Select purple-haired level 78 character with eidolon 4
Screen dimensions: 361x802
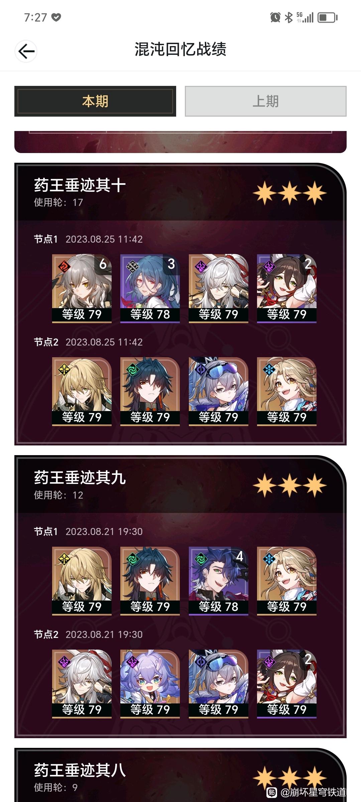tap(219, 581)
